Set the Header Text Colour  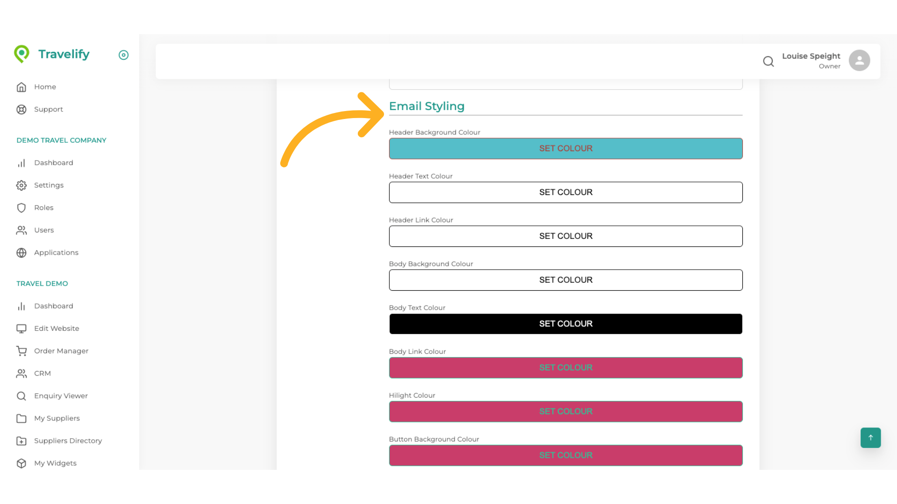coord(566,192)
